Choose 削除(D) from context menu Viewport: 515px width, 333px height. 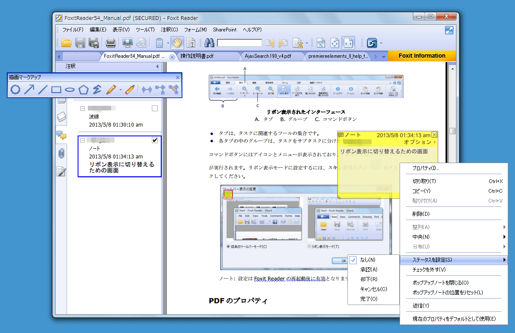(x=453, y=214)
